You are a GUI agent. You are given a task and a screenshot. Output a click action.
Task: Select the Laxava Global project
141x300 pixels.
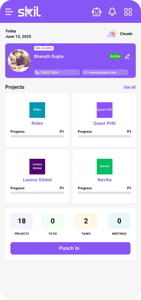click(37, 176)
